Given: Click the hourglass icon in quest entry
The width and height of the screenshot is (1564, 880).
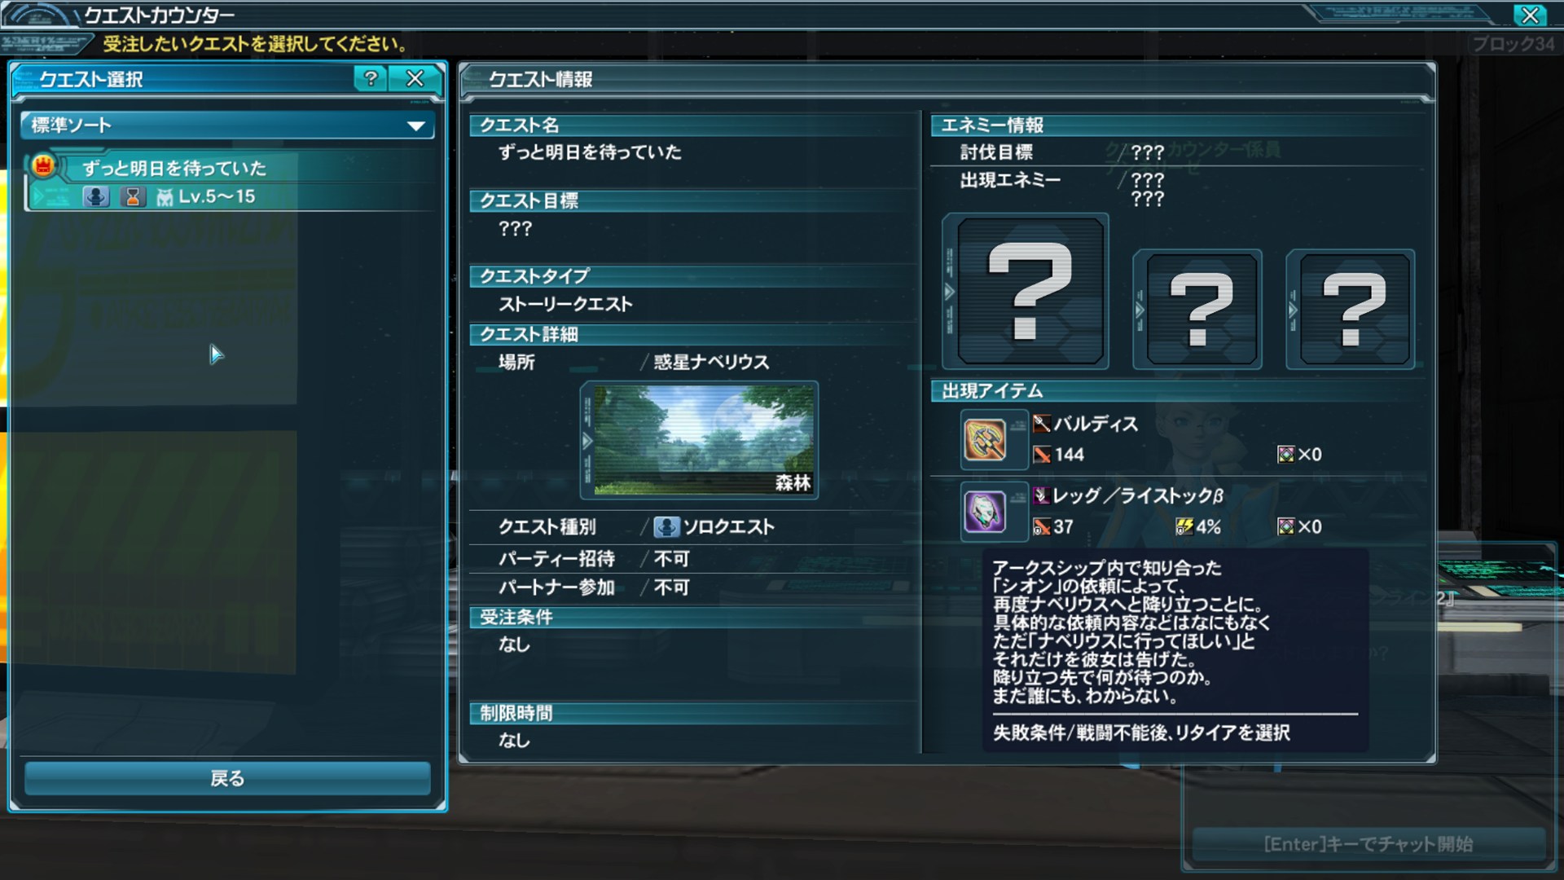Looking at the screenshot, I should [133, 196].
